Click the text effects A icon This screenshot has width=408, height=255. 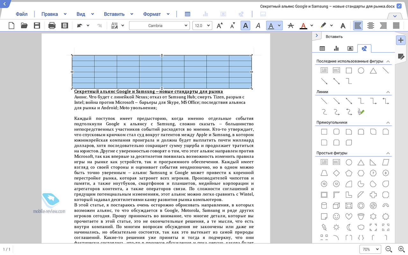(x=343, y=25)
